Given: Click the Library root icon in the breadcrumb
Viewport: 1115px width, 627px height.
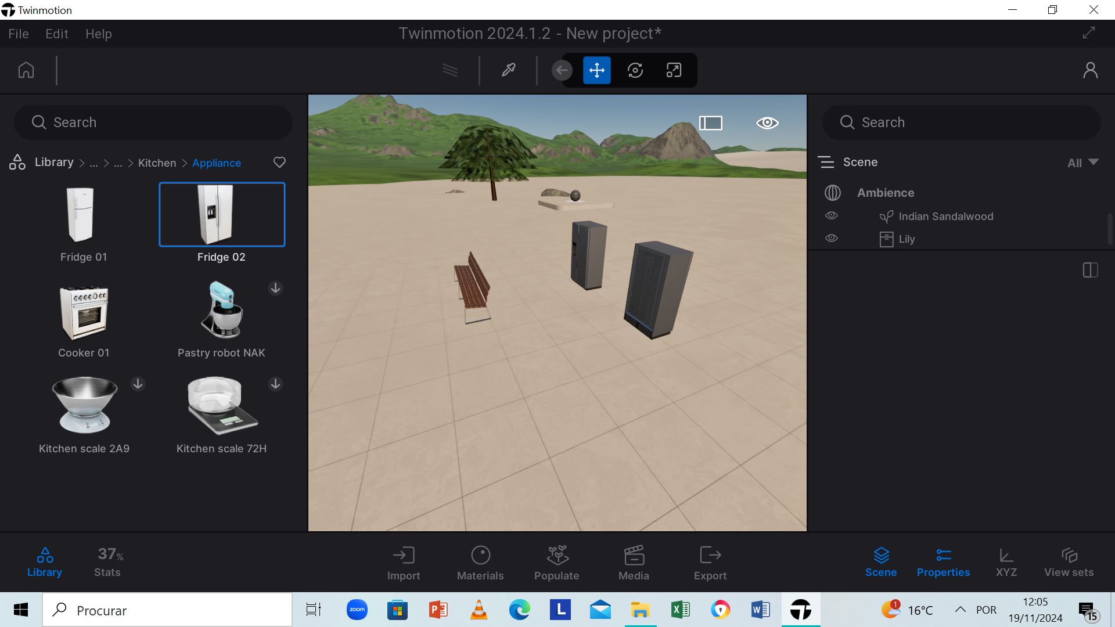Looking at the screenshot, I should pyautogui.click(x=17, y=163).
